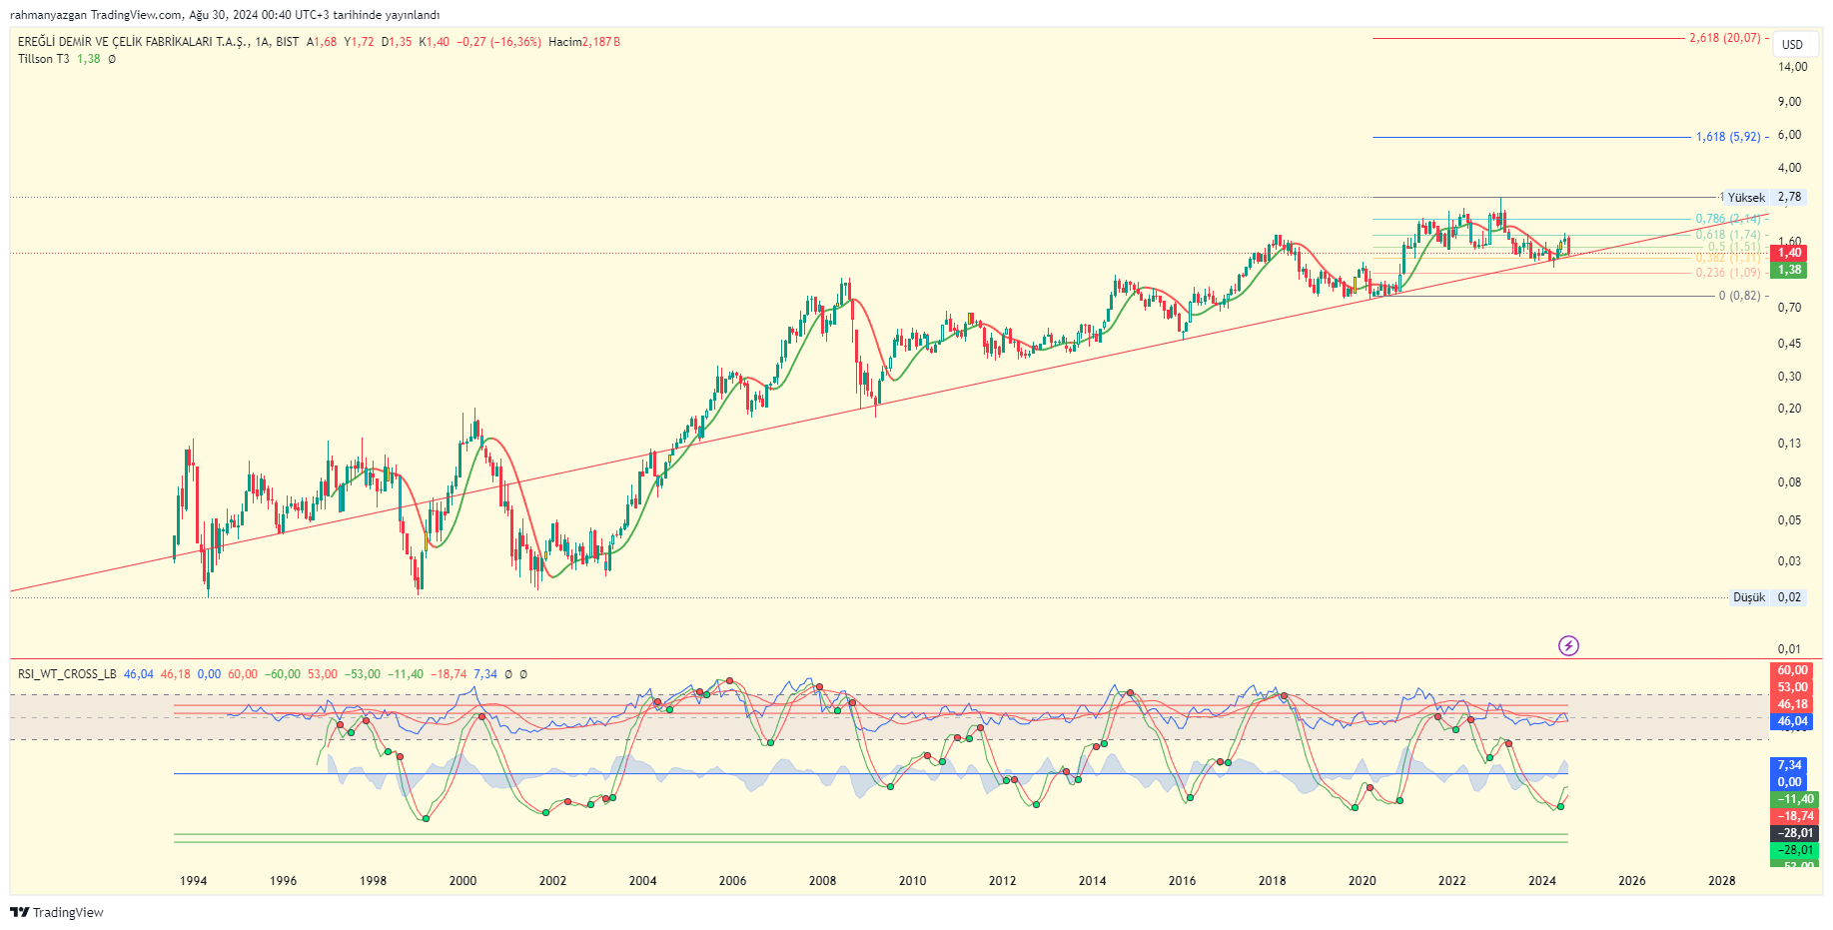Click the red −18,74 indicator axis tag

[1794, 816]
